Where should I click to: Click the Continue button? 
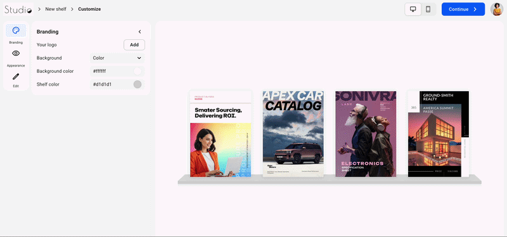tap(463, 9)
